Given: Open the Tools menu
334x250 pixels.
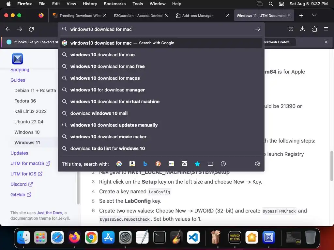Looking at the screenshot, I should tap(138, 4).
